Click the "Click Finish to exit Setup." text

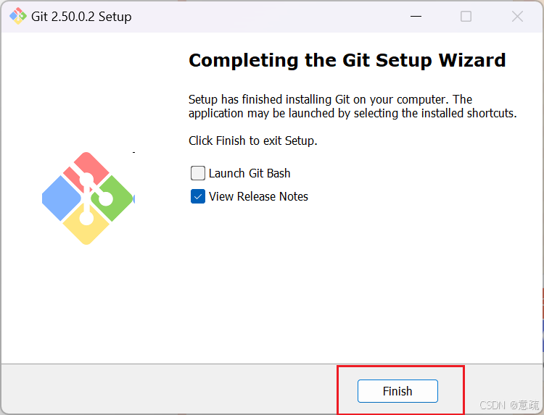(x=252, y=141)
